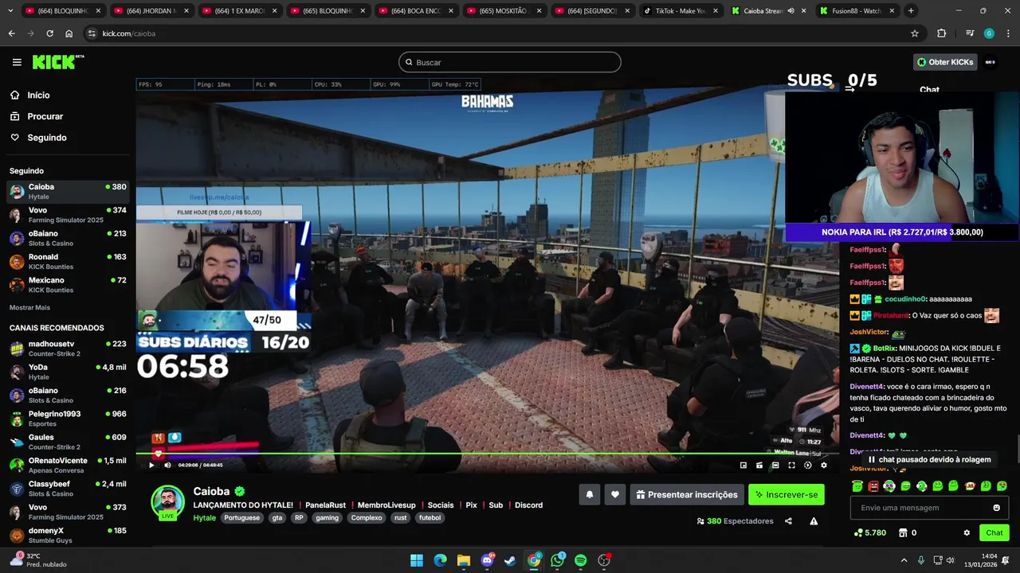Open the user avatar menu
This screenshot has height=573, width=1020.
pos(991,62)
